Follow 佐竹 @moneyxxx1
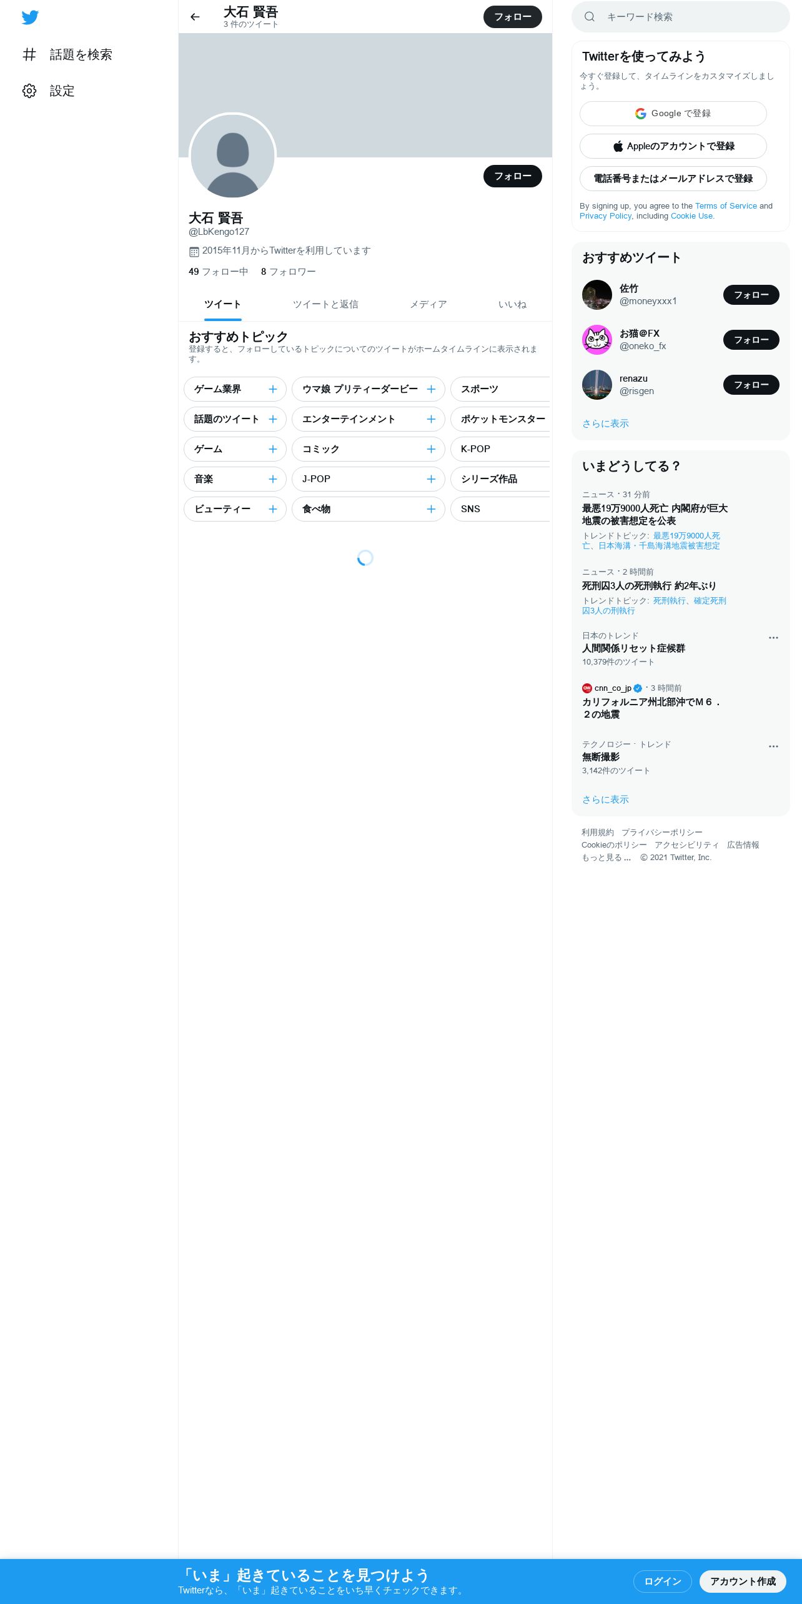802x1604 pixels. [x=751, y=295]
